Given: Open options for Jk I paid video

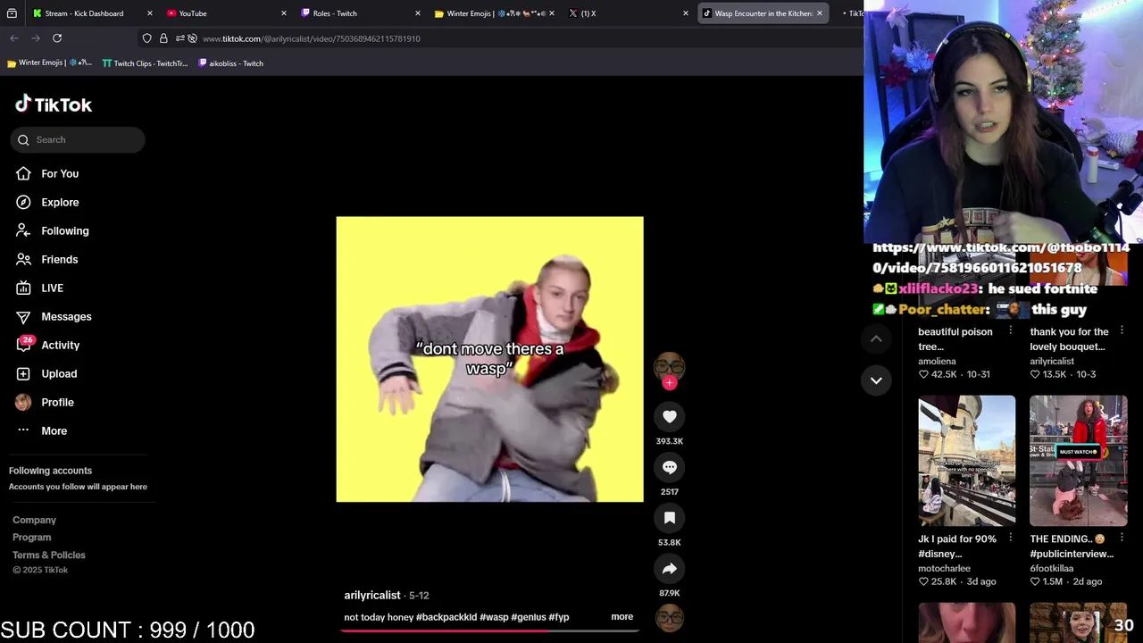Looking at the screenshot, I should click(1010, 538).
